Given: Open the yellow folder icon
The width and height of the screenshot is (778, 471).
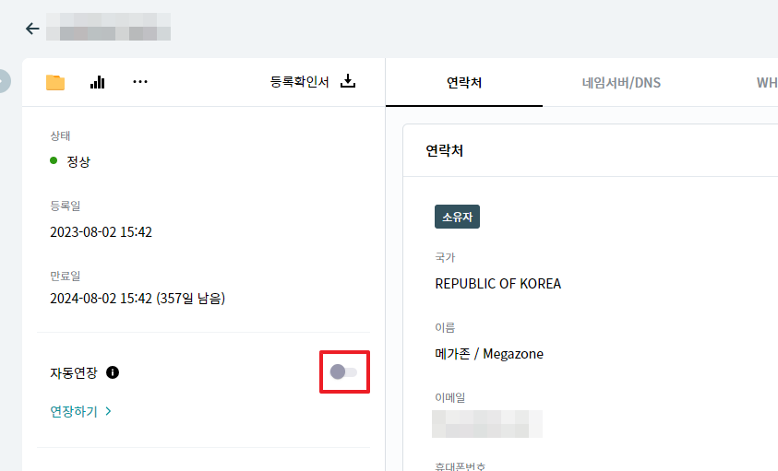Looking at the screenshot, I should coord(55,82).
